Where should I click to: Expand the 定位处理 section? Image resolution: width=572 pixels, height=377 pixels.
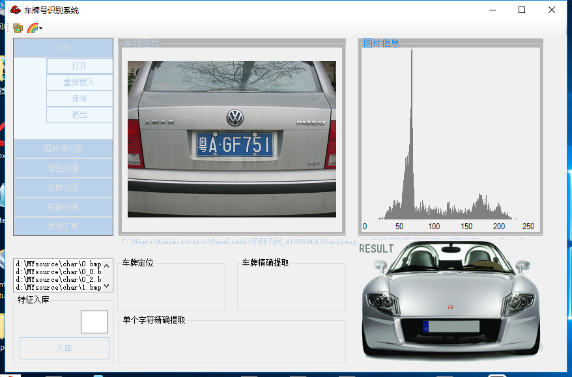pos(63,168)
